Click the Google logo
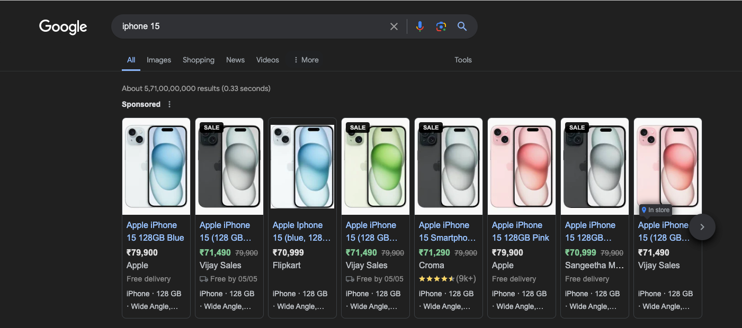742x328 pixels. point(63,26)
